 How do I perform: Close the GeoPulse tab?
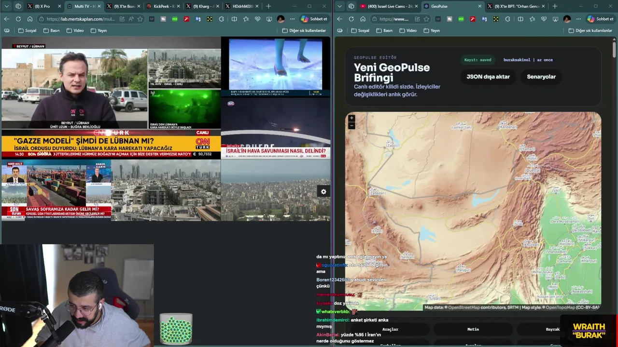click(x=479, y=6)
